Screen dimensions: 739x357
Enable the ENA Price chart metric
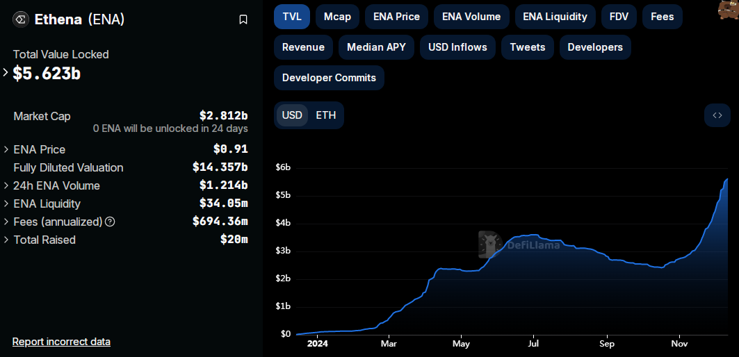click(396, 17)
